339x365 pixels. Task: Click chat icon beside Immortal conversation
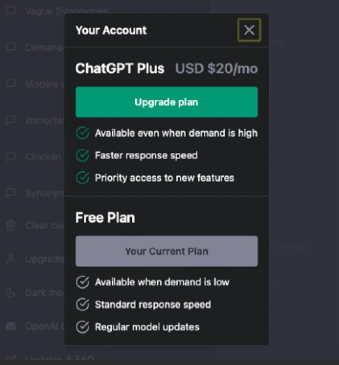pyautogui.click(x=11, y=120)
